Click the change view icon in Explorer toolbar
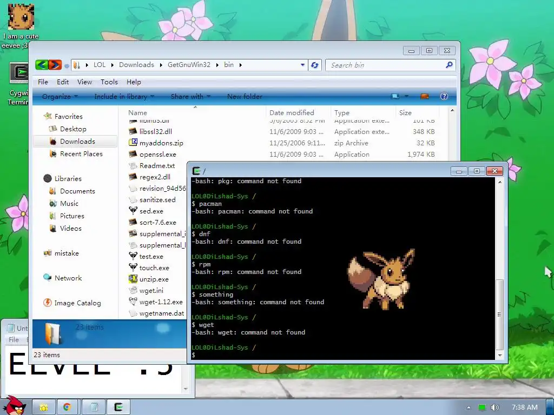The image size is (554, 415). [x=395, y=96]
